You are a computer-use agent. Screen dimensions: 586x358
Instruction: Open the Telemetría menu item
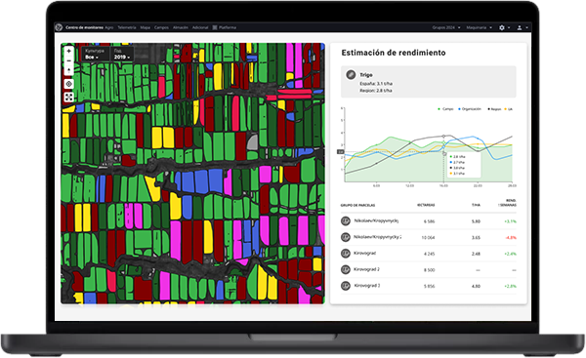click(127, 27)
